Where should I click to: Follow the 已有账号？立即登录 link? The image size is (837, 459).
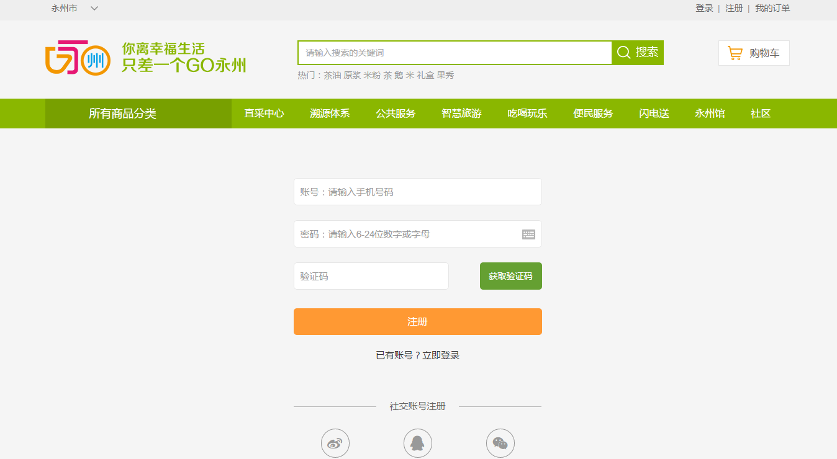[418, 355]
